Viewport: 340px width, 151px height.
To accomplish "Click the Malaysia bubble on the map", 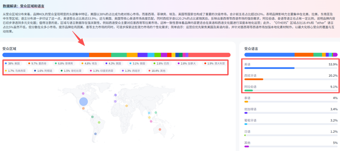I will 149,117.
